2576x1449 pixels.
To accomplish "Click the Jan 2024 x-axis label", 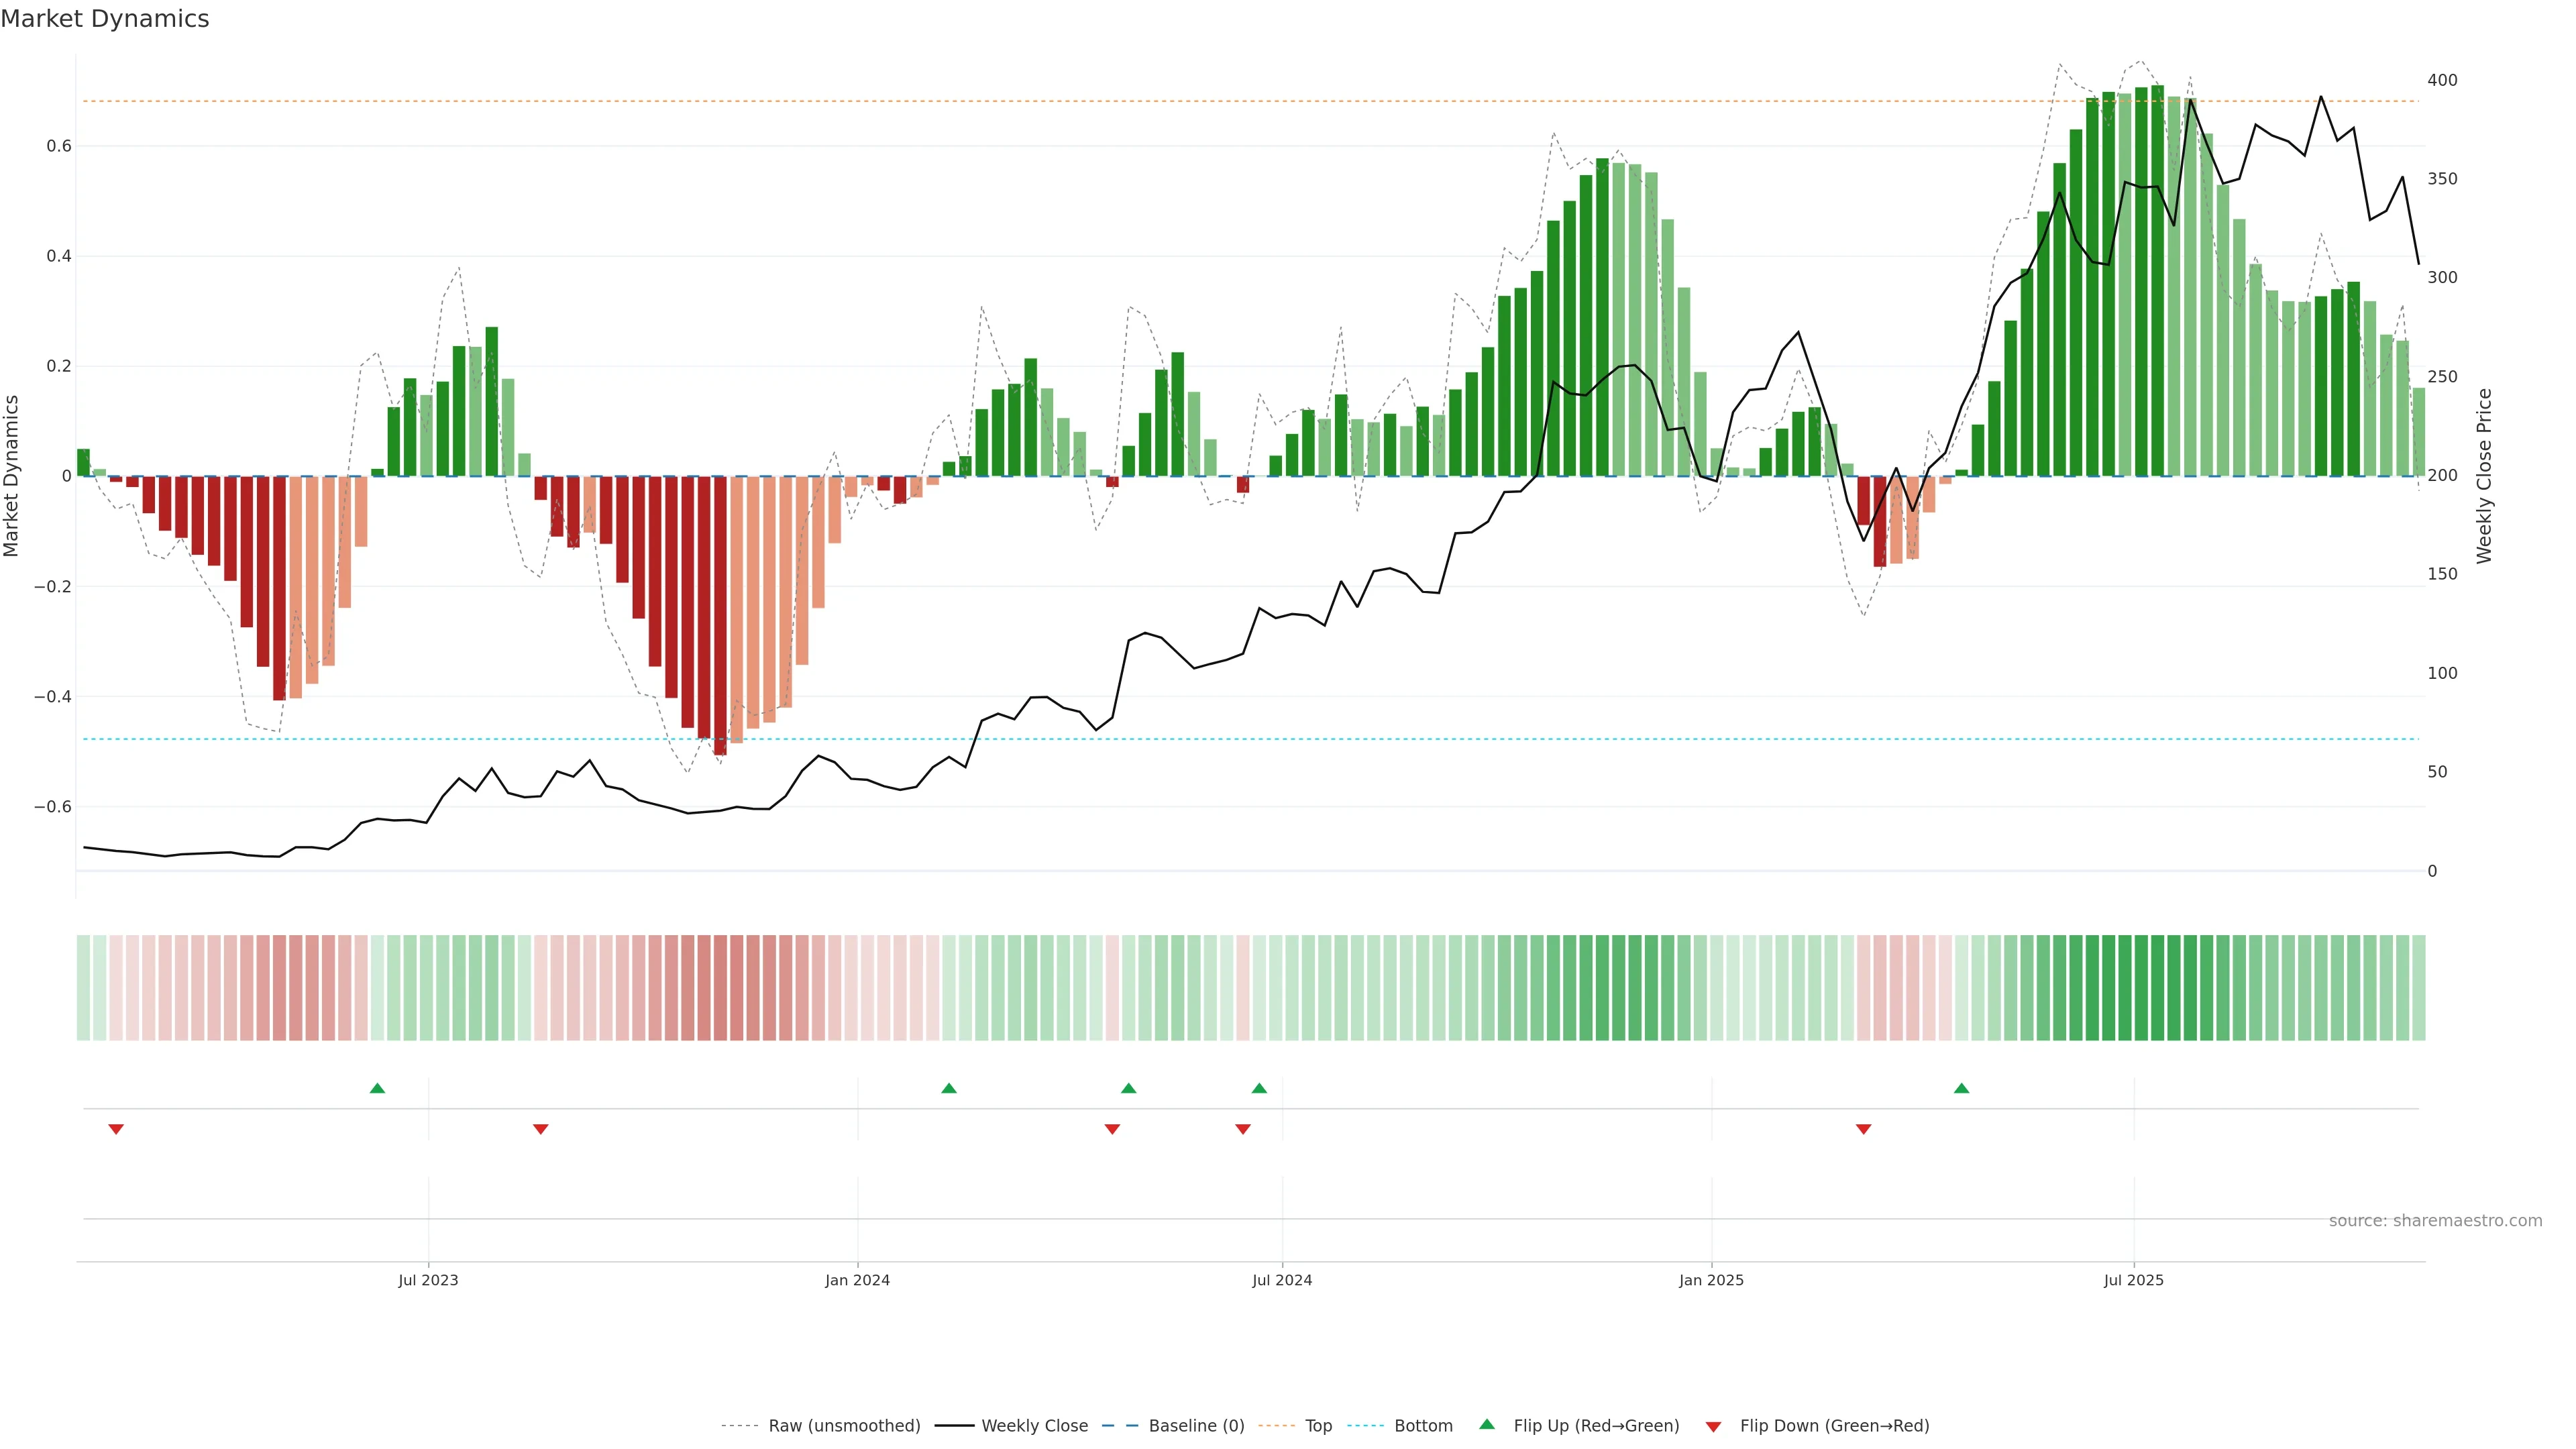I will pos(857,1280).
